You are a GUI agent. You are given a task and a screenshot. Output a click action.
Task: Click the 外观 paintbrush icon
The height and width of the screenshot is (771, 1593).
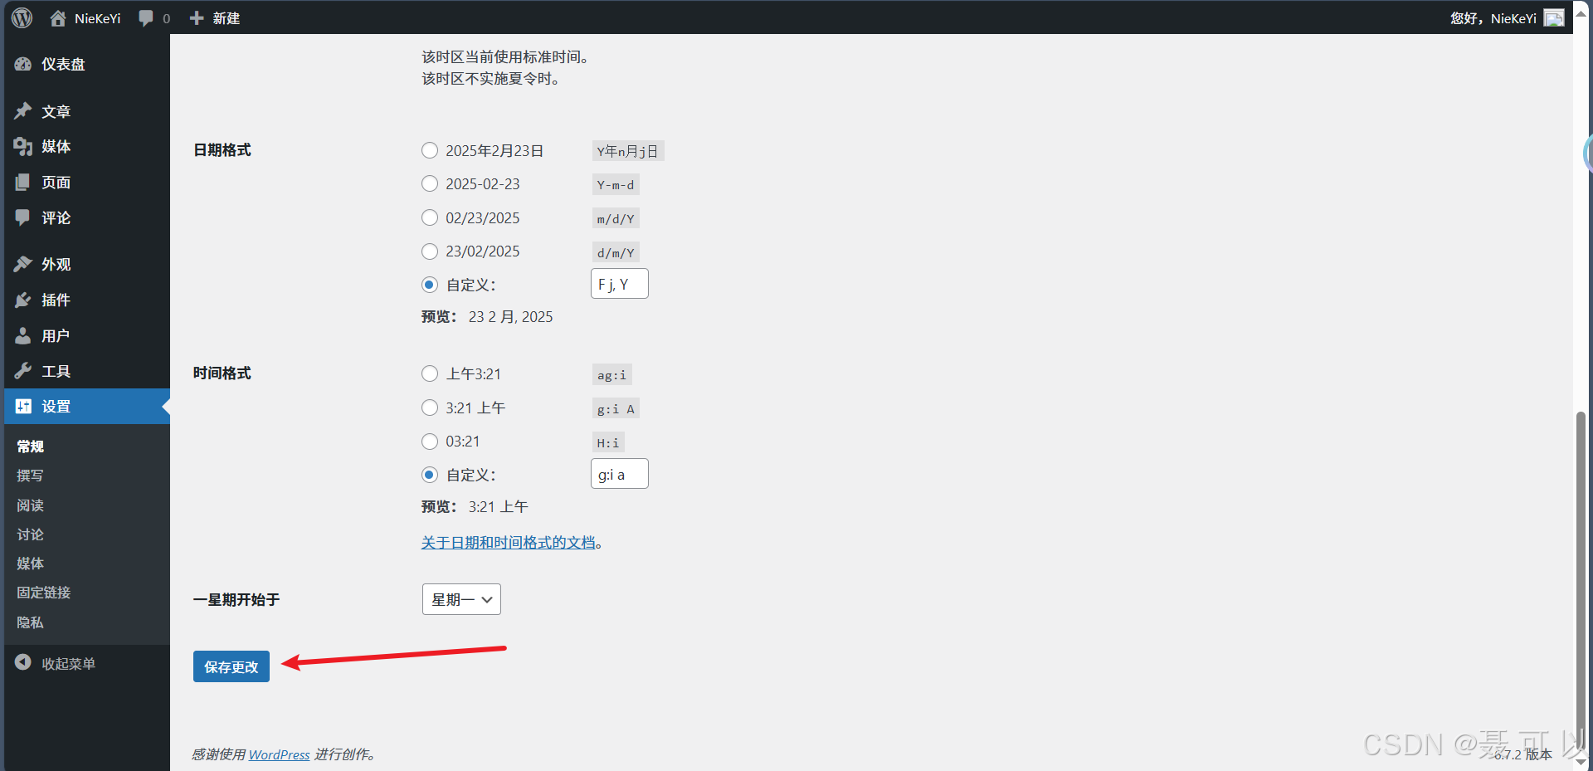(23, 264)
